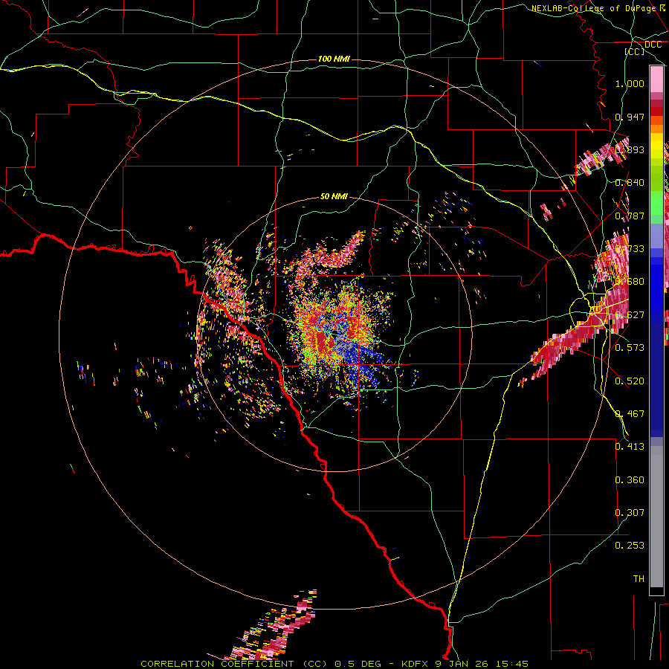This screenshot has height=669, width=669.
Task: Click the 50 NMI range ring label
Action: [334, 196]
